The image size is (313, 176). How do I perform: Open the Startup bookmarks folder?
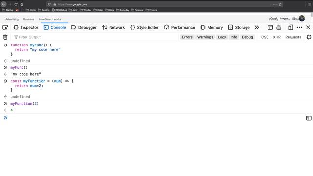tap(8, 10)
